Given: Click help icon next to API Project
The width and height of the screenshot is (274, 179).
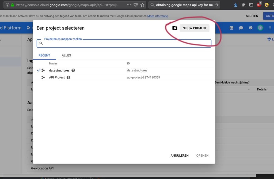Looking at the screenshot, I should [x=68, y=77].
